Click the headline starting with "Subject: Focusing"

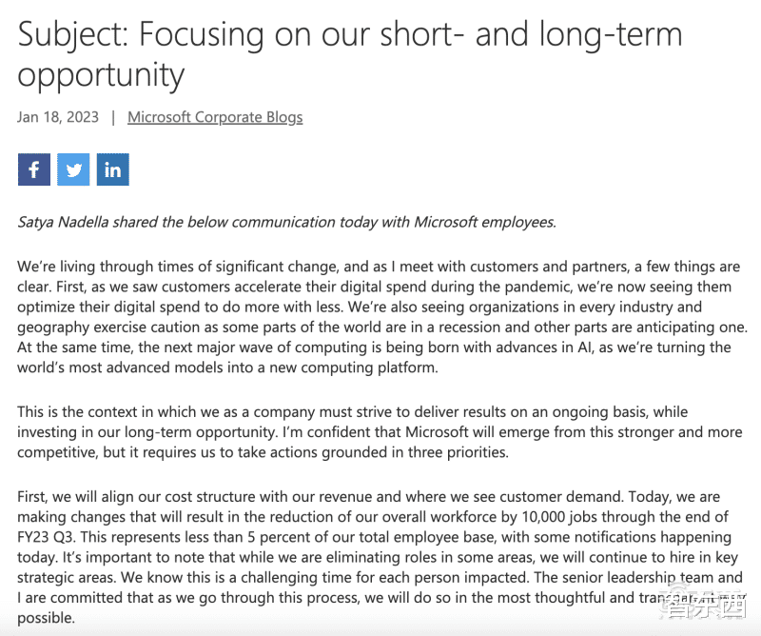click(x=350, y=53)
